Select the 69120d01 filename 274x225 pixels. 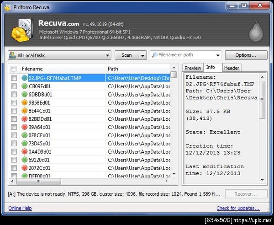39,160
